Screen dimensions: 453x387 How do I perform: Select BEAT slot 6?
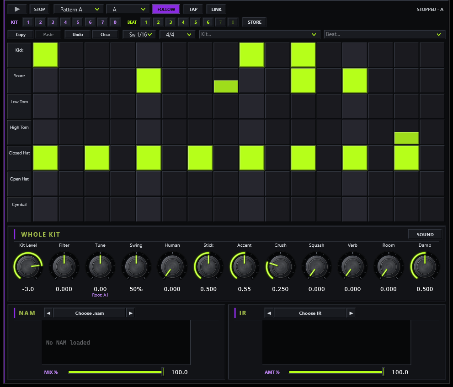click(x=208, y=22)
